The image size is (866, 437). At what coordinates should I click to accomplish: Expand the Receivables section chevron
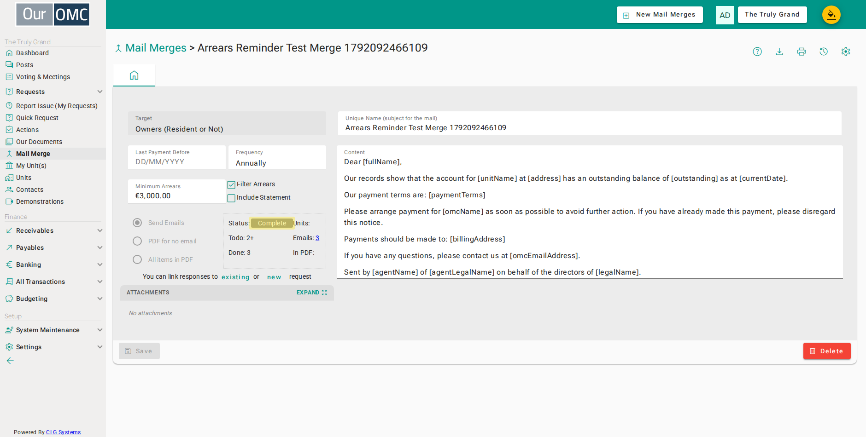tap(100, 230)
